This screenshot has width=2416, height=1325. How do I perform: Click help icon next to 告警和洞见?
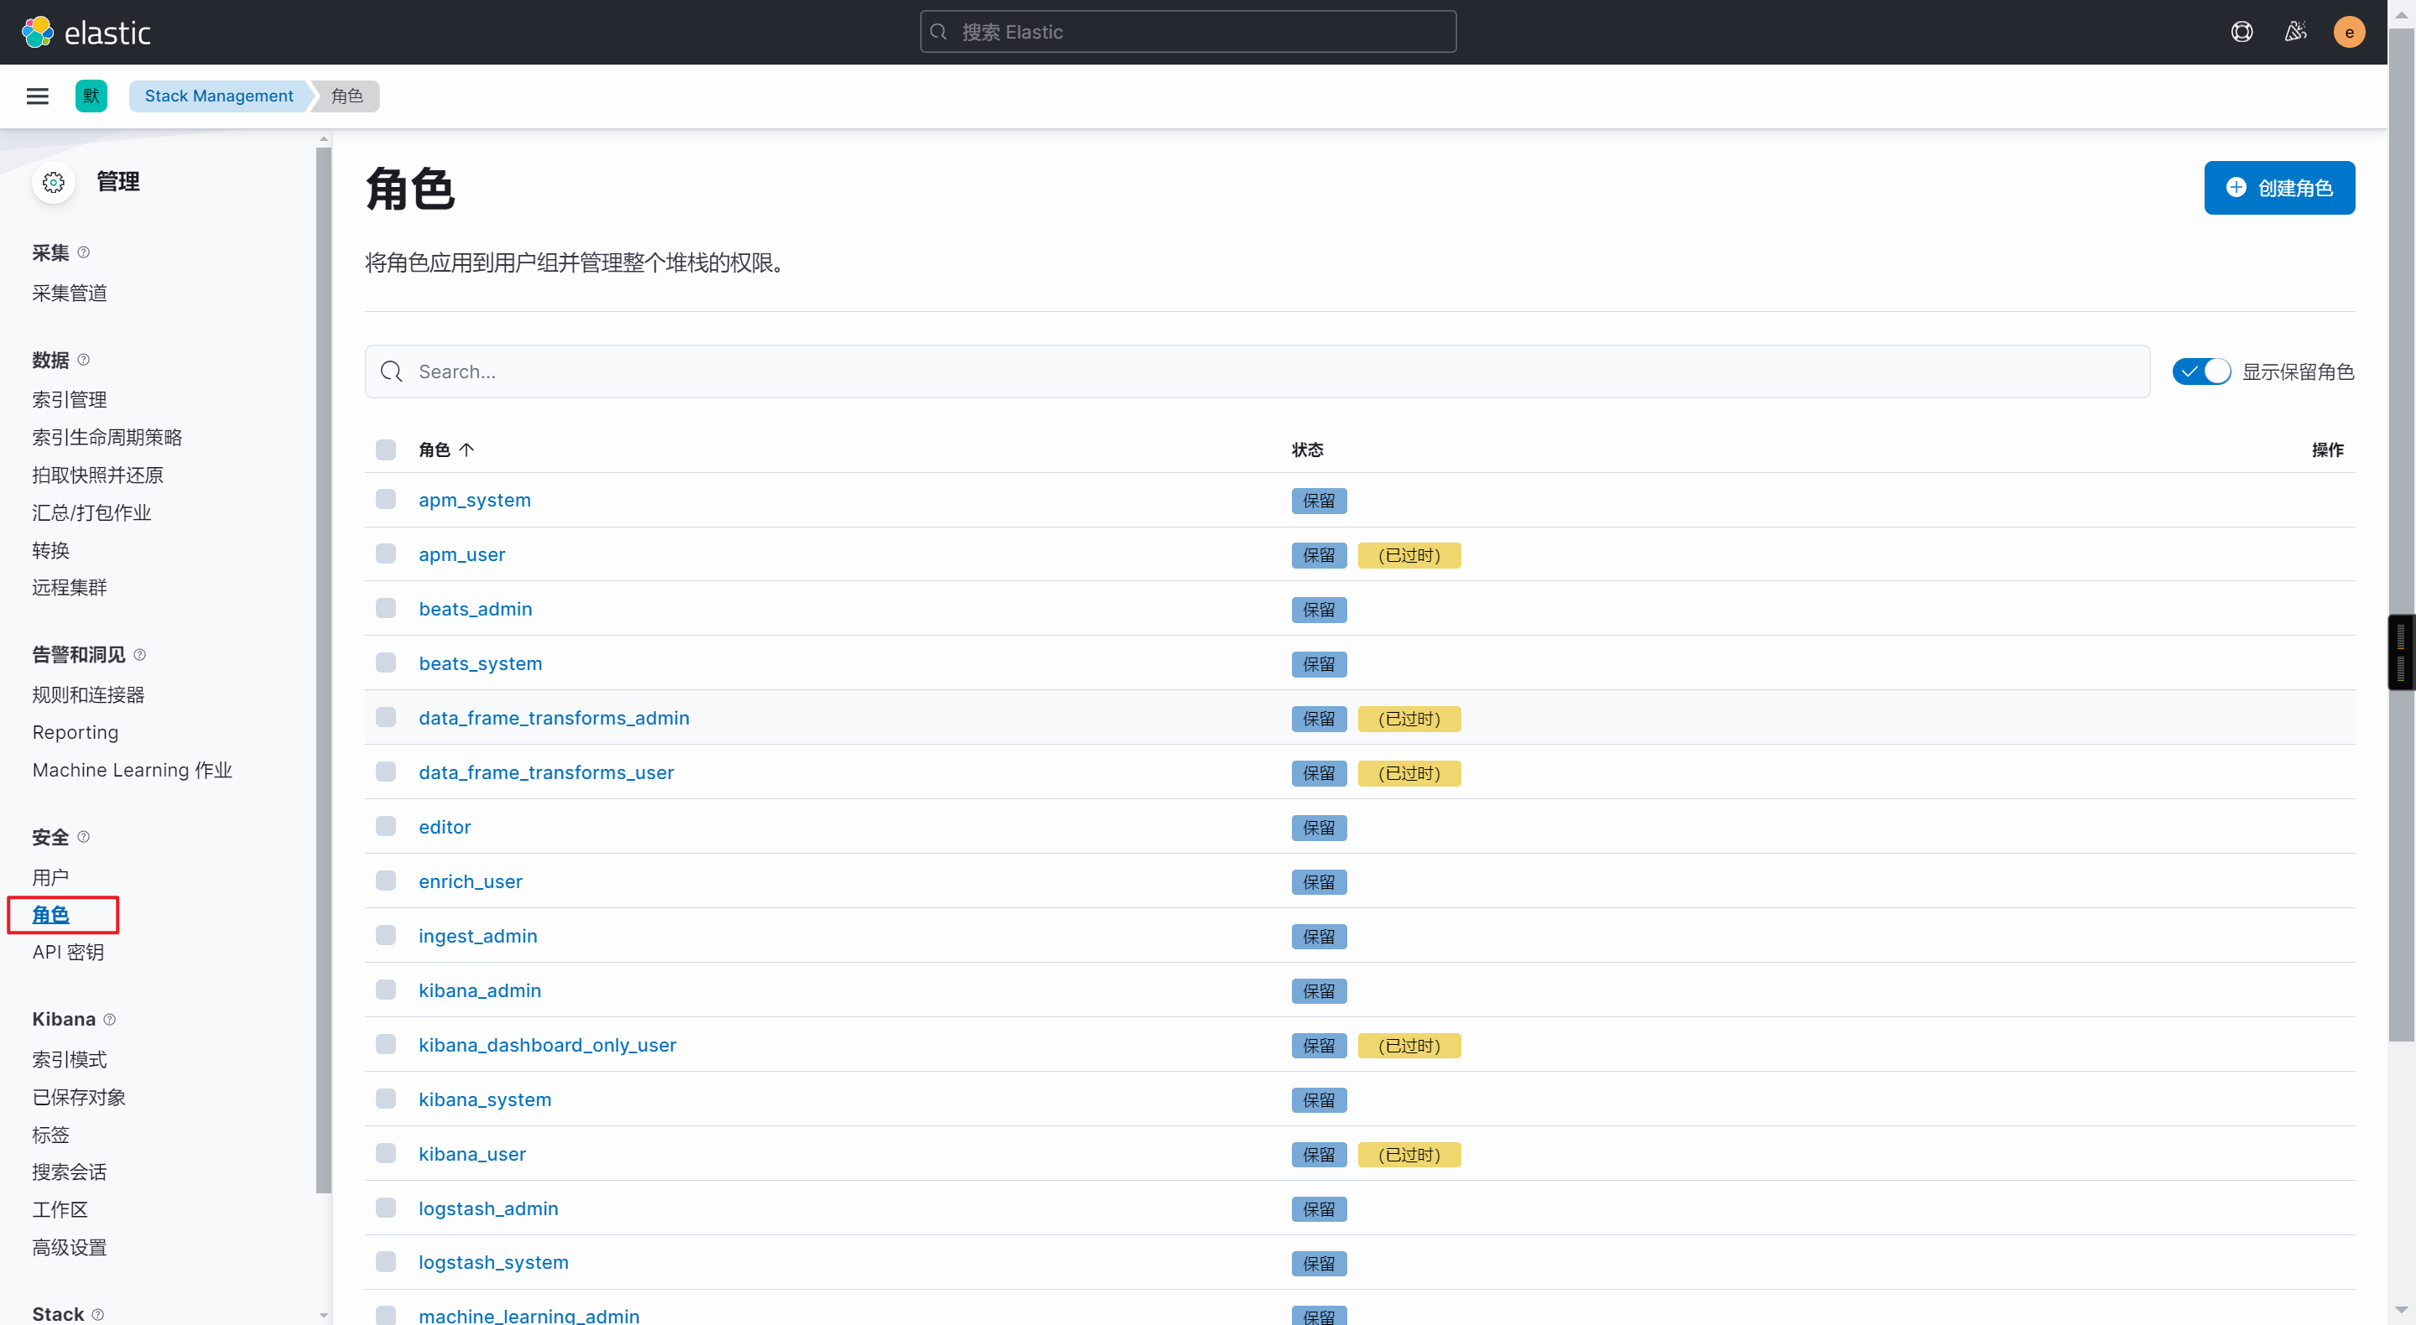coord(140,654)
